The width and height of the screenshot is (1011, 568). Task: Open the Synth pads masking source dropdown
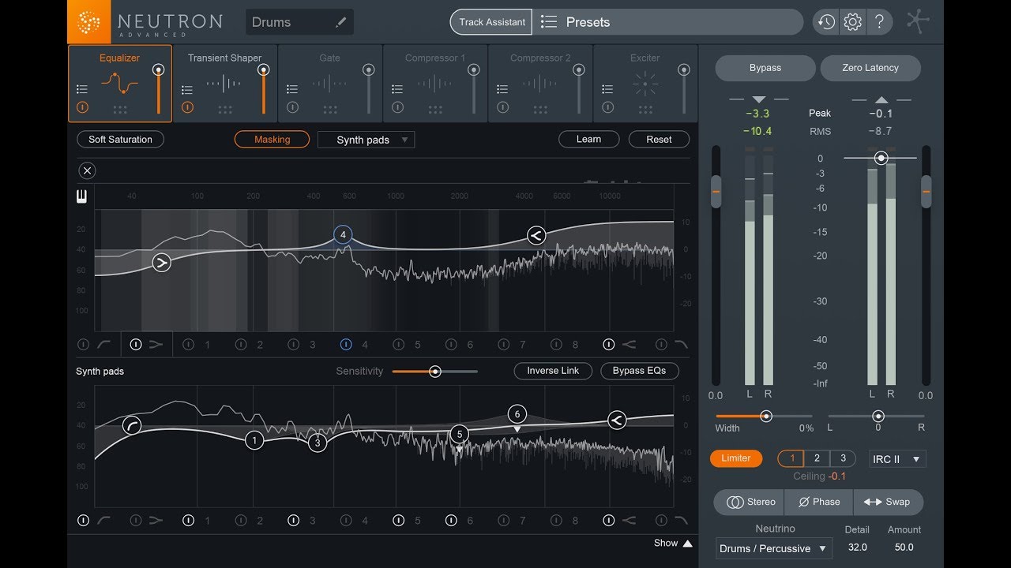tap(366, 140)
